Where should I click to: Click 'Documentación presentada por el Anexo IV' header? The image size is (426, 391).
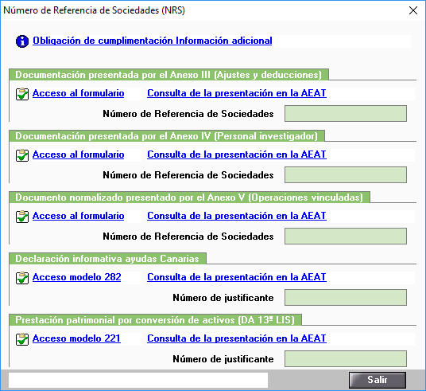point(167,136)
